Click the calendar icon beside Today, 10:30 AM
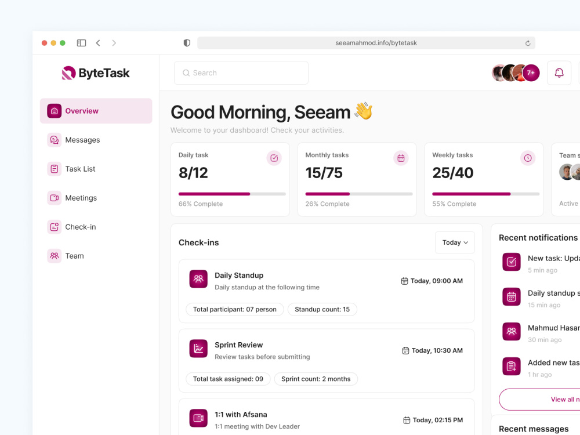Viewport: 580px width, 435px height. (405, 351)
